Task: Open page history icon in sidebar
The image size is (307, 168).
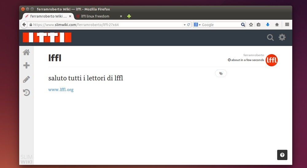Action: [x=26, y=92]
